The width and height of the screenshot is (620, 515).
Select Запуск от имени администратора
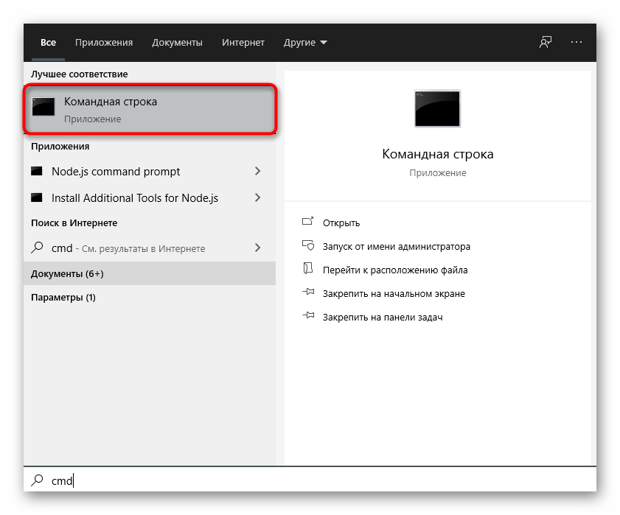(x=396, y=247)
